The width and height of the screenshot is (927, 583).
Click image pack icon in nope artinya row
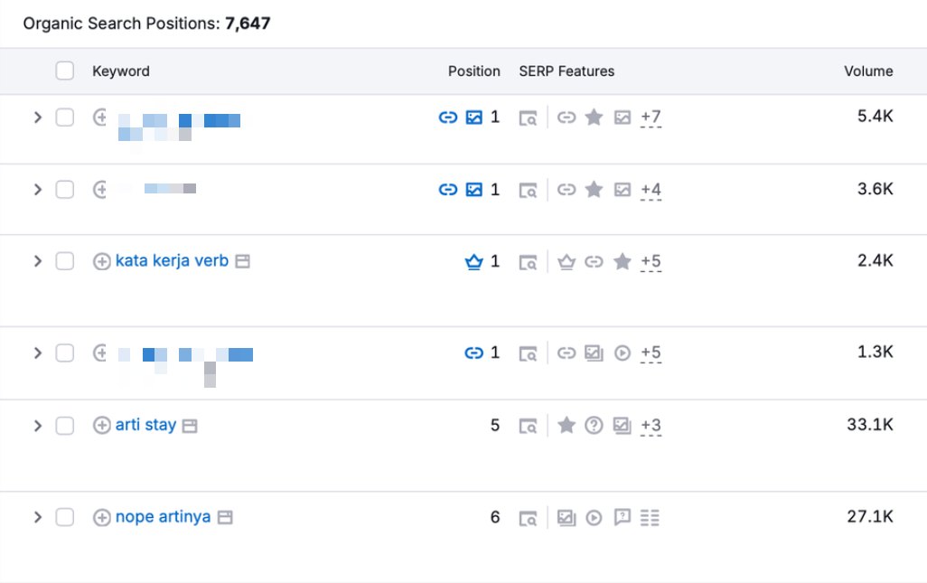tap(566, 517)
